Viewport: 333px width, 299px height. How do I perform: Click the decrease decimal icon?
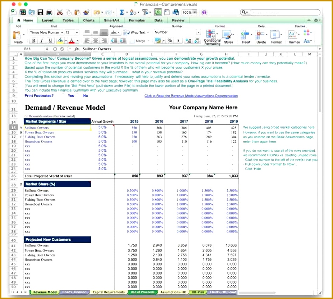(x=197, y=41)
